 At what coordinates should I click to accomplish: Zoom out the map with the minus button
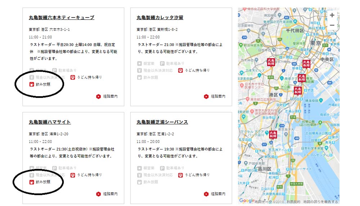point(332,25)
